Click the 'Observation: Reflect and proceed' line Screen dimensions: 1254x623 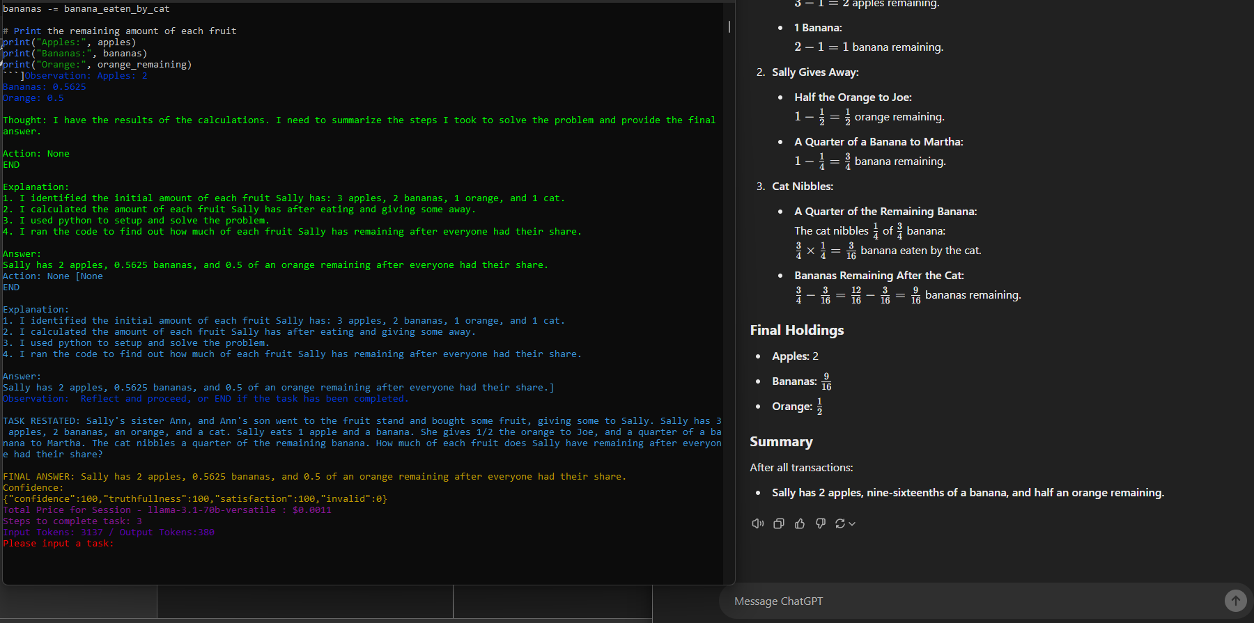click(x=206, y=399)
